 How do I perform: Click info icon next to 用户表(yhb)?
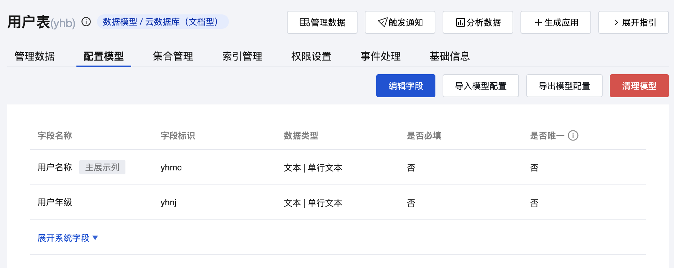[86, 22]
